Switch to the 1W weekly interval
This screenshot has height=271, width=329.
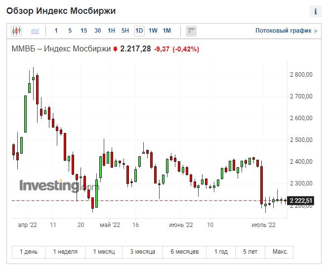click(x=153, y=31)
